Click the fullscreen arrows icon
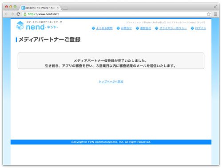Viewport: 222px width, 168px height. point(215,6)
